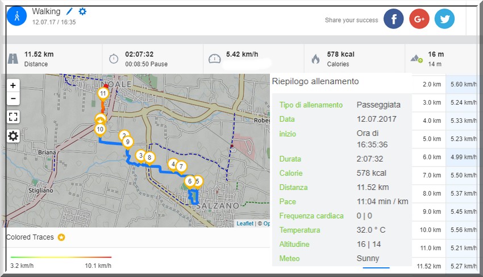Click the 578 kcal Calories stat
This screenshot has width=483, height=277.
340,59
